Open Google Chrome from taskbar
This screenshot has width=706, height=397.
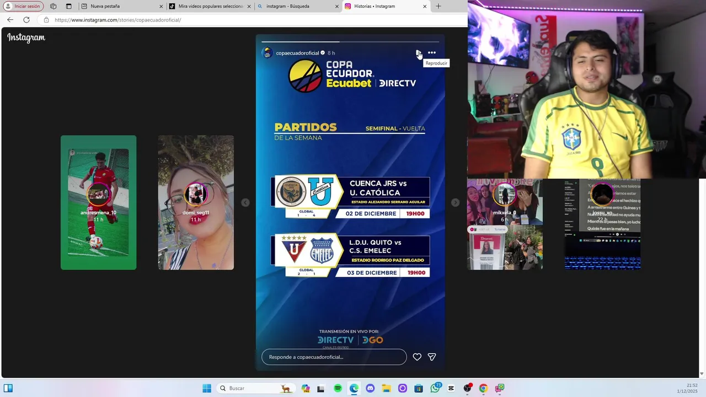[483, 388]
